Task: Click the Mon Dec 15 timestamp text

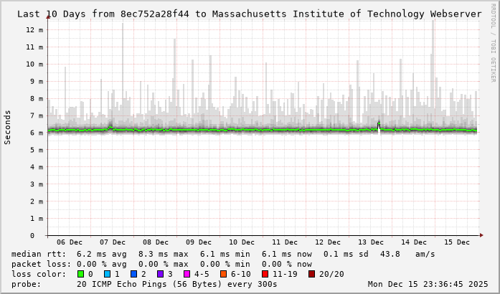Action: (428, 284)
